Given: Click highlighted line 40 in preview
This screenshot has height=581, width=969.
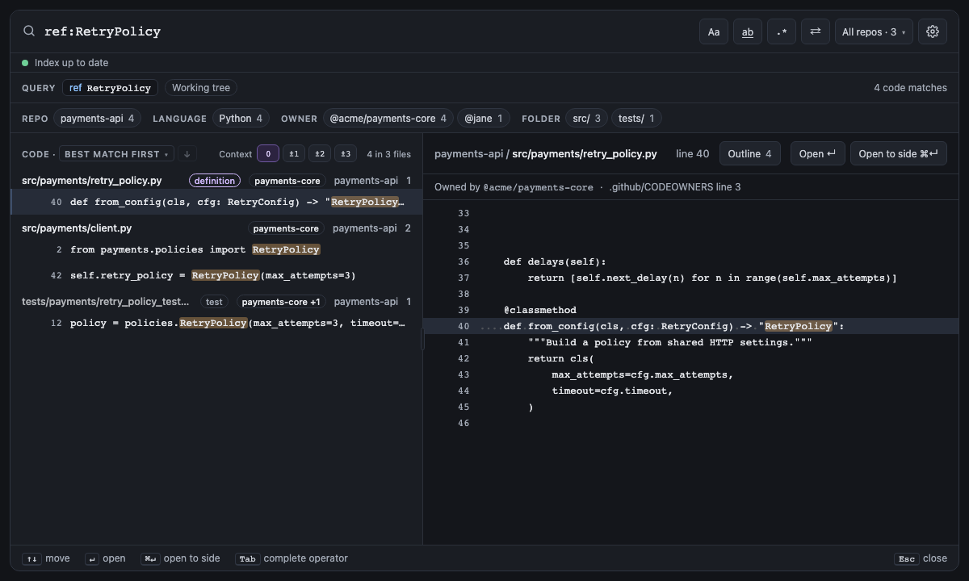Looking at the screenshot, I should coord(691,326).
